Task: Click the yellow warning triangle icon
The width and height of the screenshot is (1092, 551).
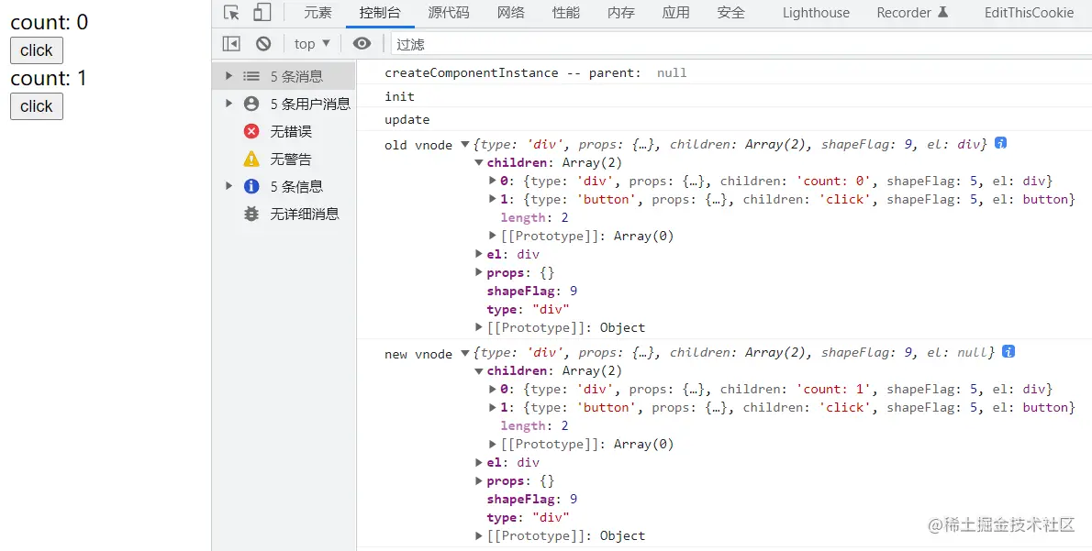Action: [x=251, y=160]
